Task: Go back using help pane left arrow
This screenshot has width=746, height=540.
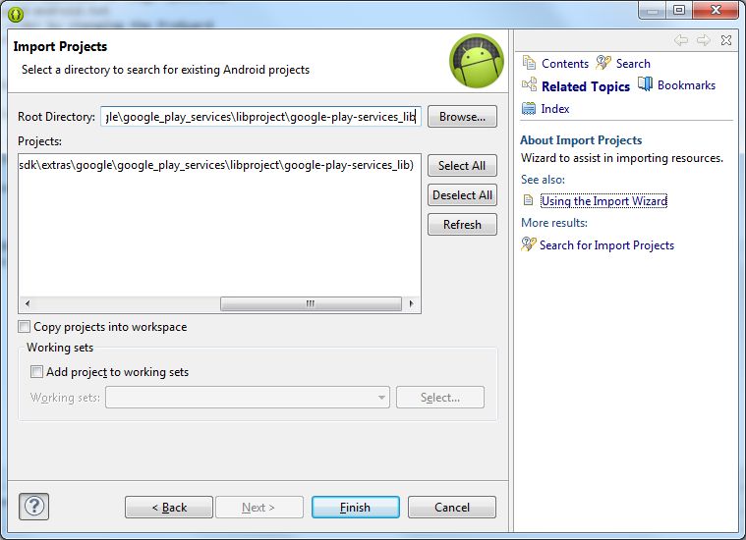Action: tap(681, 40)
